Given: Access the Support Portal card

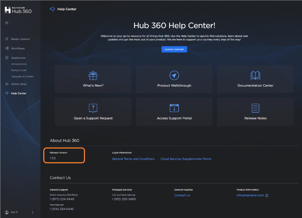Looking at the screenshot, I should click(174, 112).
